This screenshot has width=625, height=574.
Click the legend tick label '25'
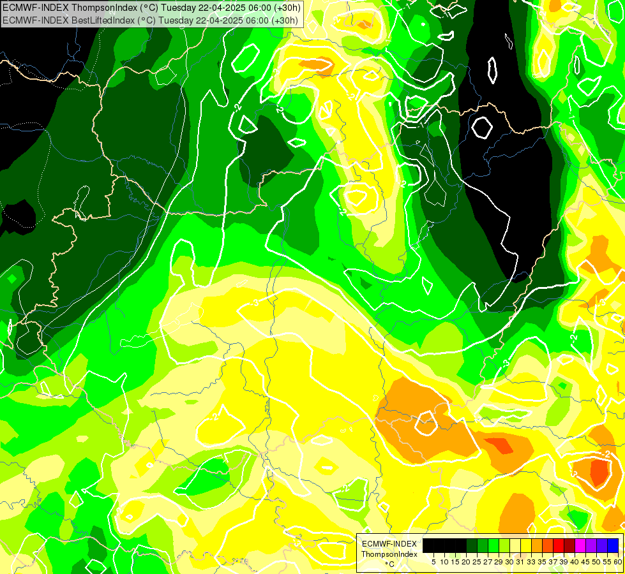point(477,562)
